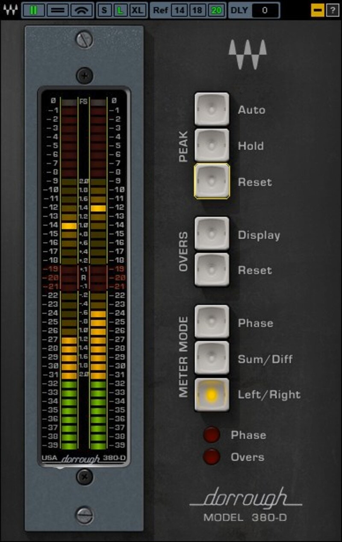Image resolution: width=342 pixels, height=542 pixels.
Task: Toggle the Overs Display button
Action: 212,234
